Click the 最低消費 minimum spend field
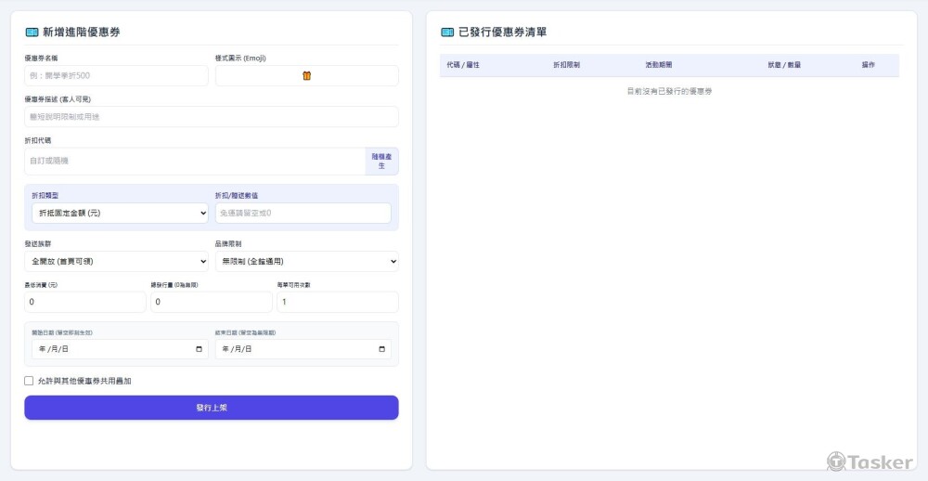Screen dimensions: 928x481 [84, 302]
